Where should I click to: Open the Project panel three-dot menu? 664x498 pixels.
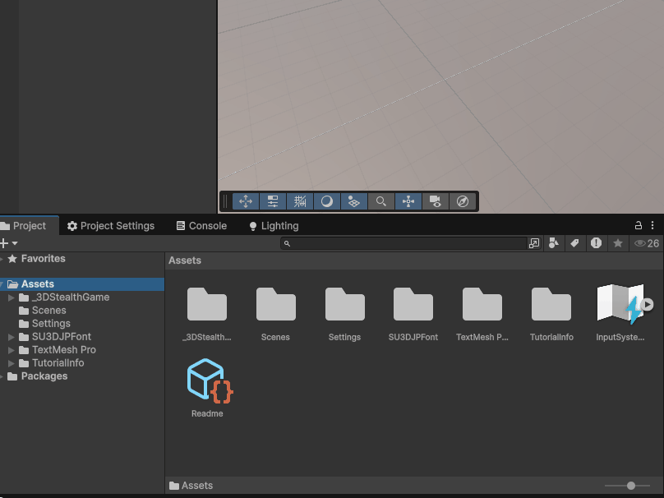[x=653, y=225]
